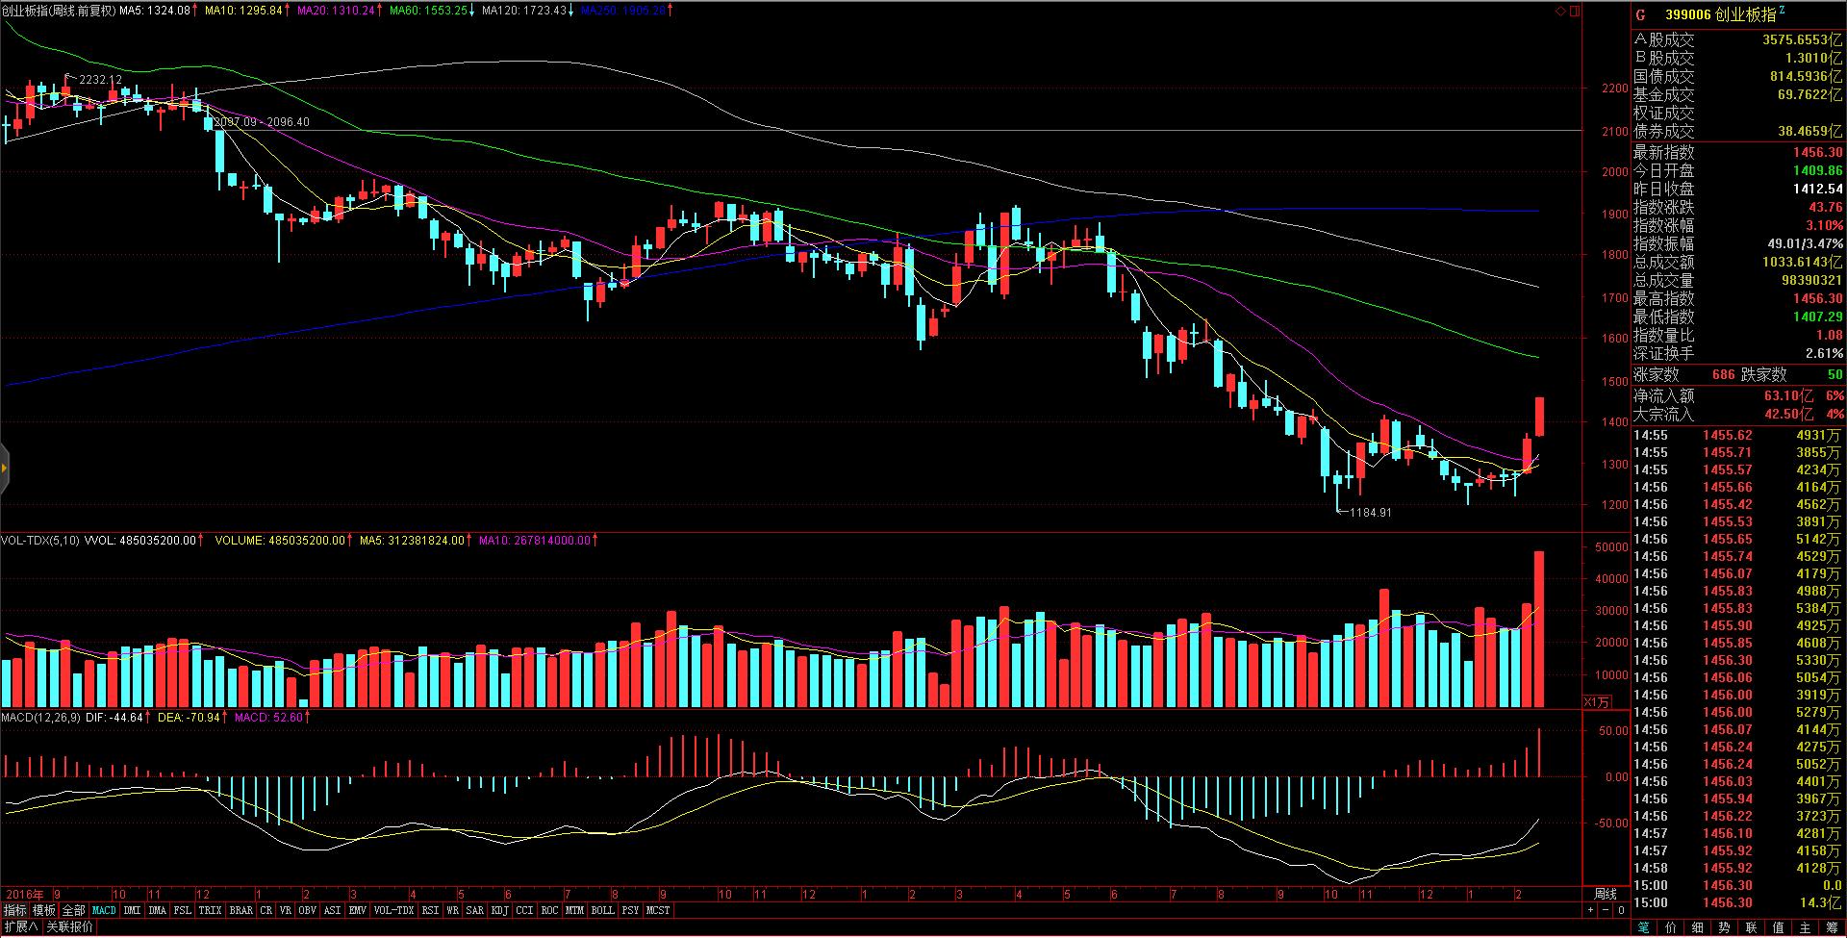Open the 周线 period selector
Screen dimensions: 1847x938
pos(1606,894)
